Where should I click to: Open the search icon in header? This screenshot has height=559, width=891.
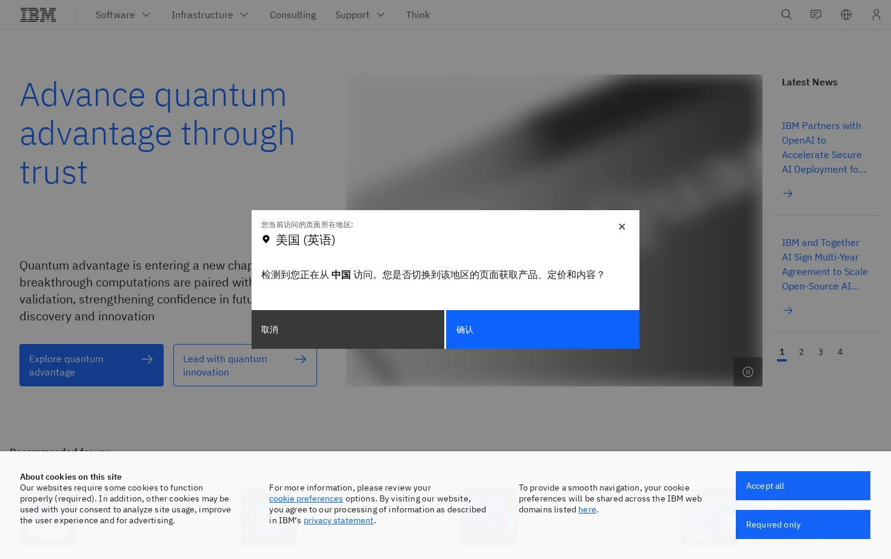[x=786, y=15]
